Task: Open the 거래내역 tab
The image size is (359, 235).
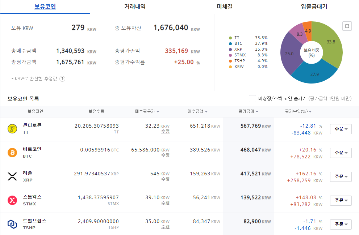Action: [135, 7]
